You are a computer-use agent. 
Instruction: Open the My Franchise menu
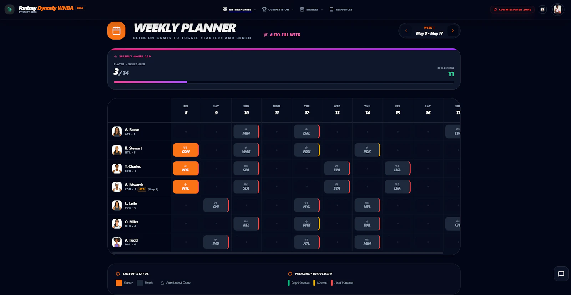point(239,10)
